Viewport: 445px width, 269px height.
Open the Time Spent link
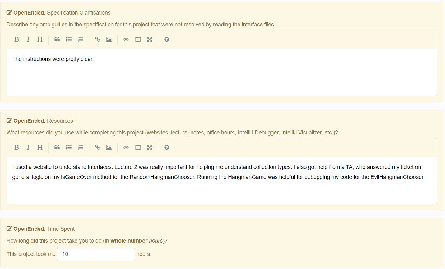(61, 229)
